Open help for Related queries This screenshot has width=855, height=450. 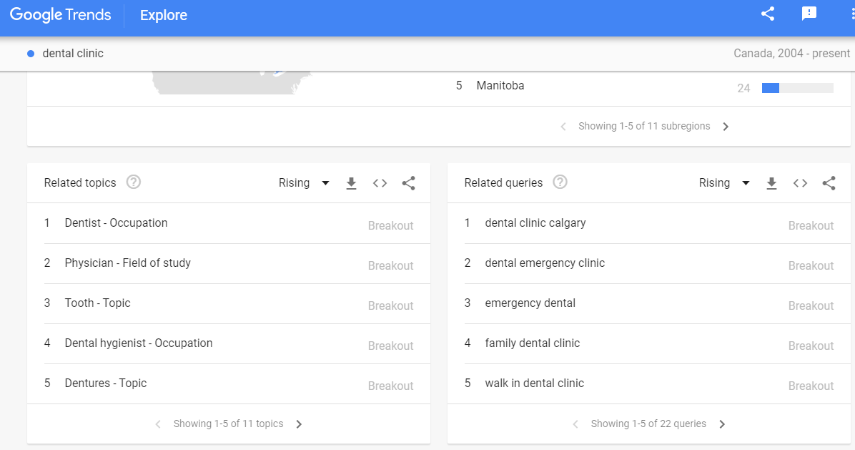[560, 182]
